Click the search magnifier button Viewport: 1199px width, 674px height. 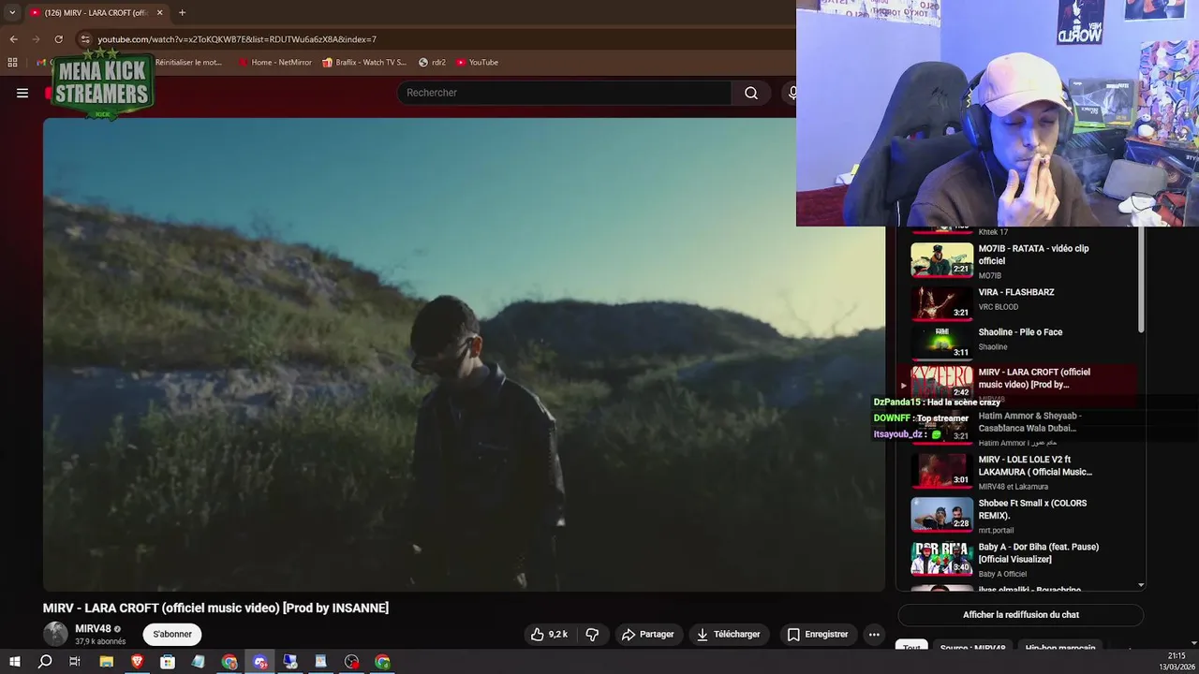751,93
